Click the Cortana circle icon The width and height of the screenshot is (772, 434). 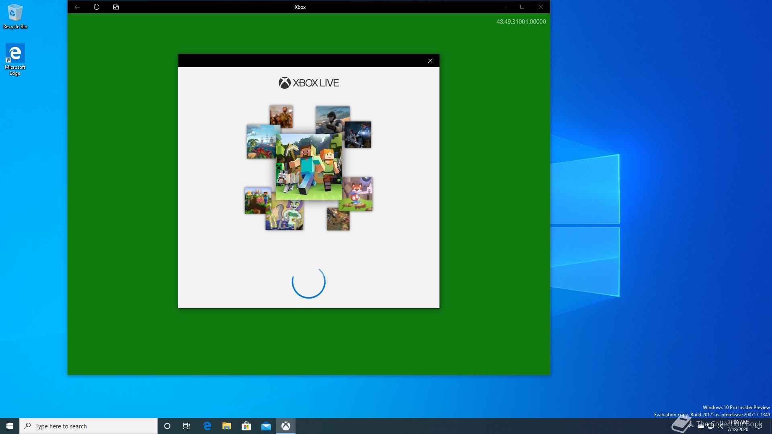(x=167, y=426)
